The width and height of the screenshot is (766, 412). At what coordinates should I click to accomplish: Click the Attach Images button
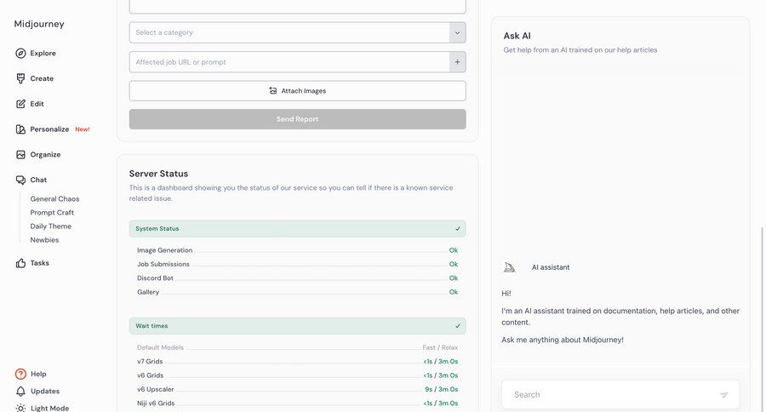[x=298, y=91]
